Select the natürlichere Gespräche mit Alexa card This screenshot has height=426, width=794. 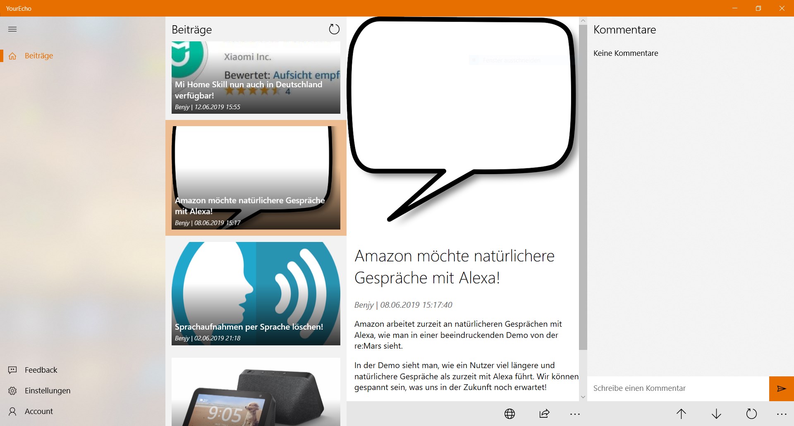pyautogui.click(x=256, y=178)
